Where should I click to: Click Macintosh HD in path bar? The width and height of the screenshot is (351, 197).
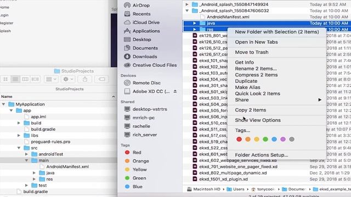(203, 189)
